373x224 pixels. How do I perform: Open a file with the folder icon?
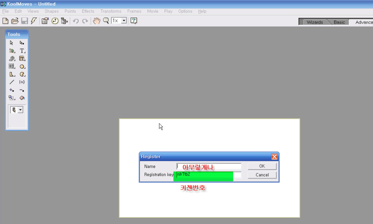tap(15, 21)
